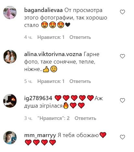View ig2789634's profile photo
This screenshot has width=134, height=152.
point(10,101)
